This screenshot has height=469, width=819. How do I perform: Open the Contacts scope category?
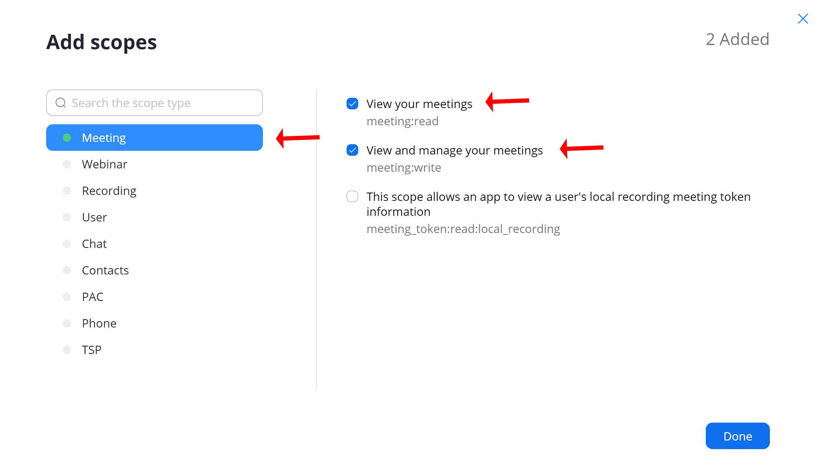[x=154, y=270]
